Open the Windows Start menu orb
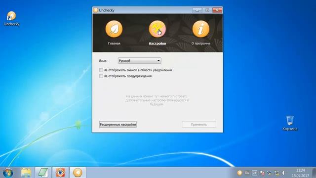The image size is (316, 178). click(x=8, y=173)
